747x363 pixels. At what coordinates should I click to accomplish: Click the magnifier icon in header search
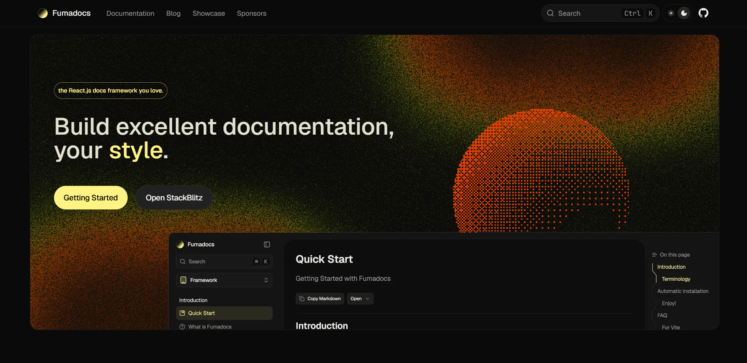pos(550,13)
